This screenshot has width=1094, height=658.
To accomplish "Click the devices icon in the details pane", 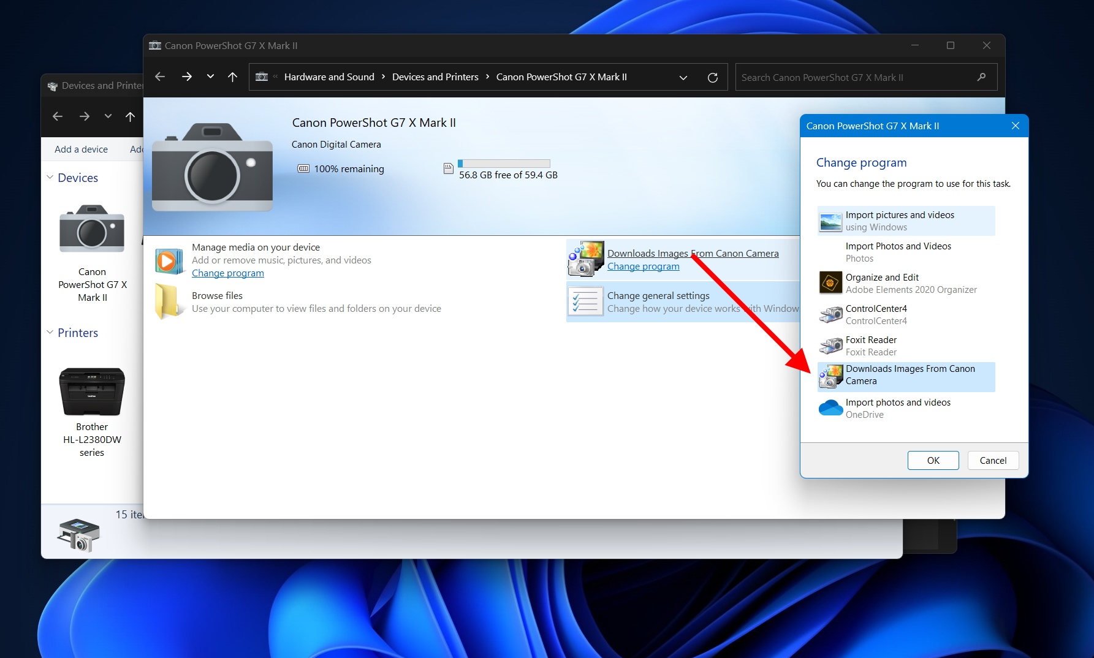I will pos(78,535).
